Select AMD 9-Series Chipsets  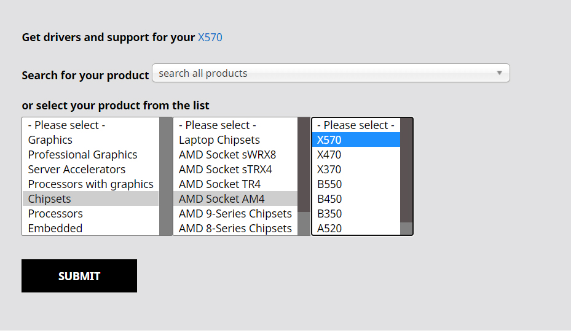click(235, 214)
